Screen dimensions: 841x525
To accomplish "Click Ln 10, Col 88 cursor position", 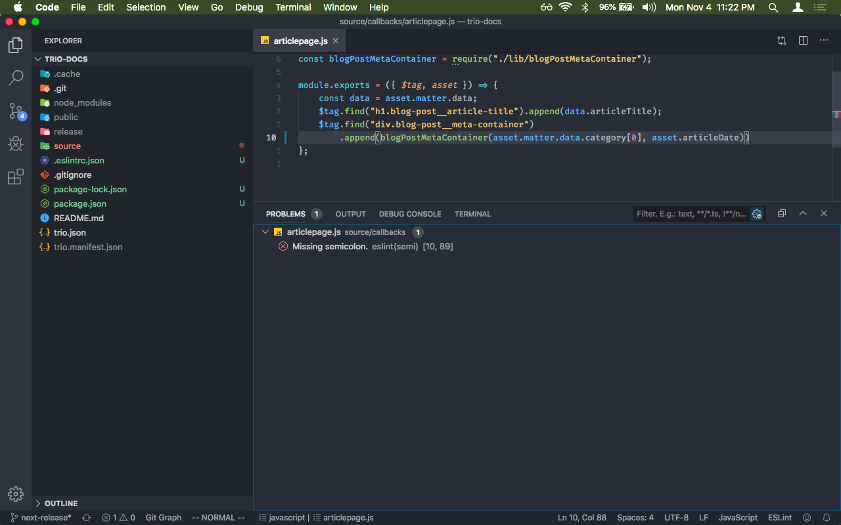I will pyautogui.click(x=582, y=518).
